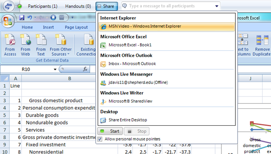This screenshot has width=271, height=154.
Task: Open the Participants (1) list
Action: coord(42,6)
